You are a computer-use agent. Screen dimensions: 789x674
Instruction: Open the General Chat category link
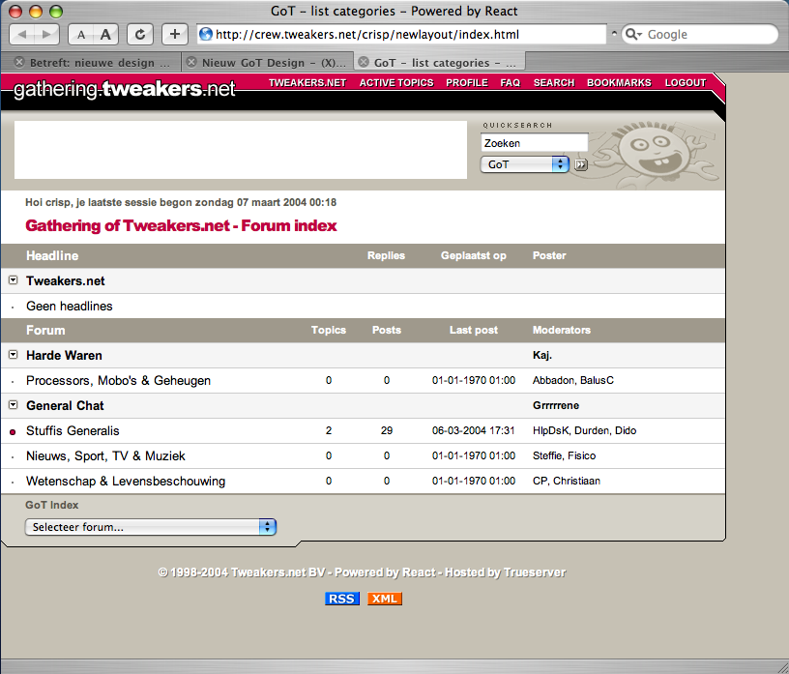65,406
